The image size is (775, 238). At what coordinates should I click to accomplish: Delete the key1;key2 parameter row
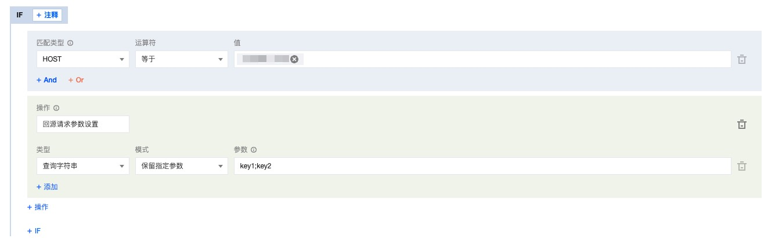(741, 166)
